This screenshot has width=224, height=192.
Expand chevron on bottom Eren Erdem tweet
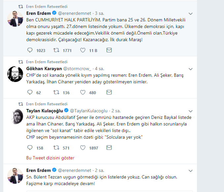tap(190, 171)
